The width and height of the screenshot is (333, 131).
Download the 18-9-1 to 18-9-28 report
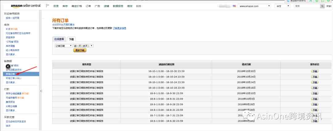click(315, 104)
